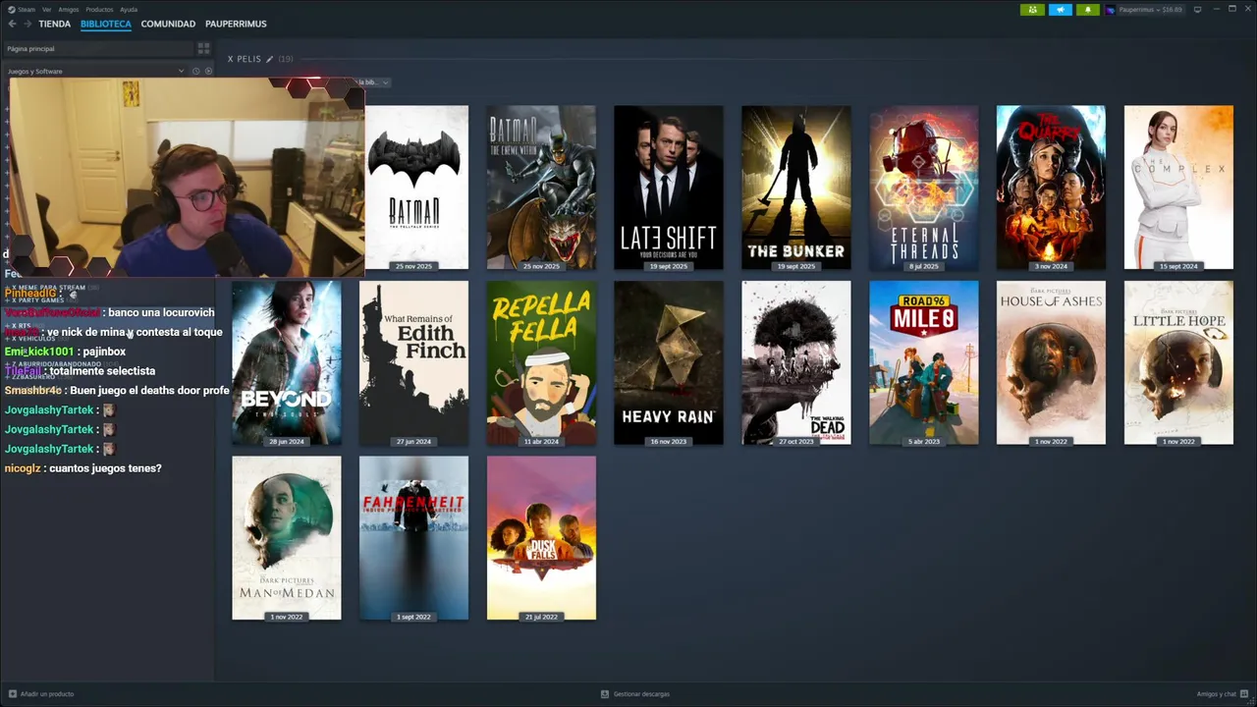Screen dimensions: 1257x707
Task: Expand the Juegos y Software filter dropdown
Action: (x=95, y=71)
